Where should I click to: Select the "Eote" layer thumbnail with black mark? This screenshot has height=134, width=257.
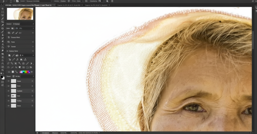(x=14, y=96)
